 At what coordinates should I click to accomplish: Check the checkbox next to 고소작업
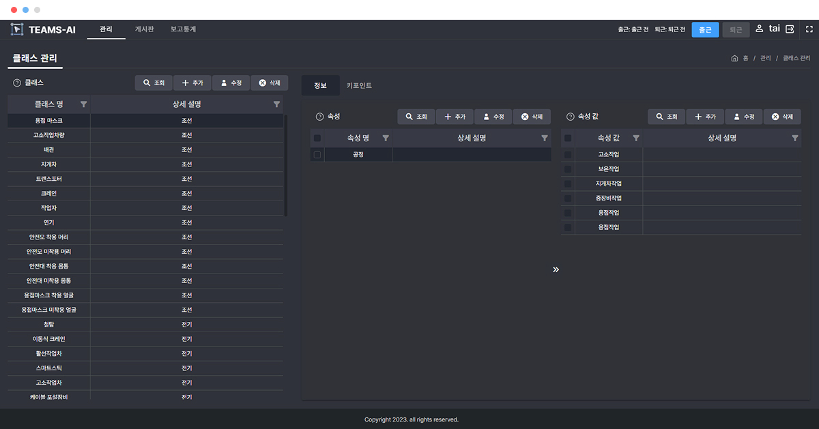tap(567, 154)
